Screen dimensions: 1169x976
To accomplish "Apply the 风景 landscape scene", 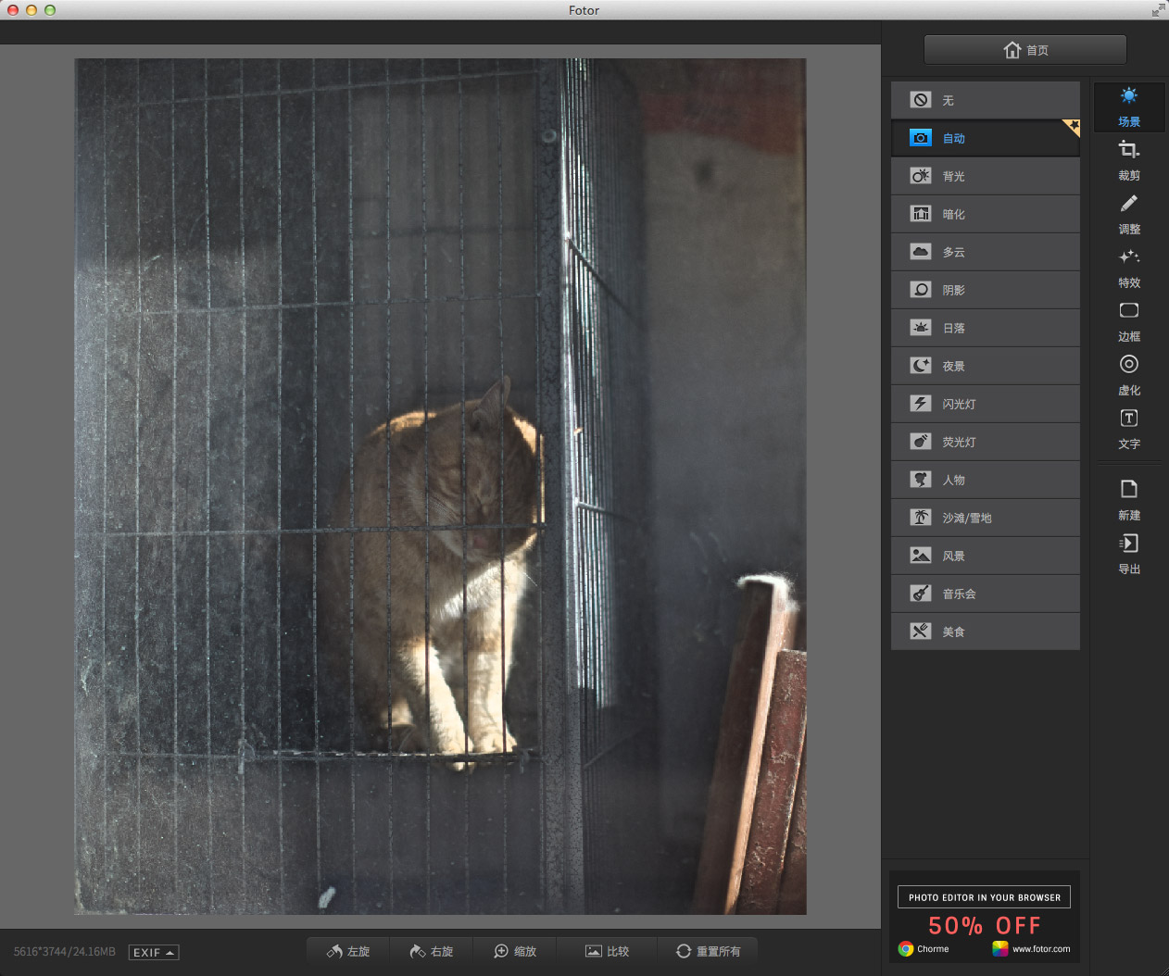I will [985, 556].
